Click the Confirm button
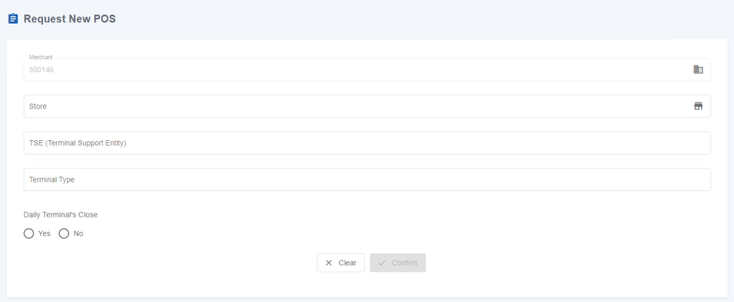The height and width of the screenshot is (302, 734). 398,263
